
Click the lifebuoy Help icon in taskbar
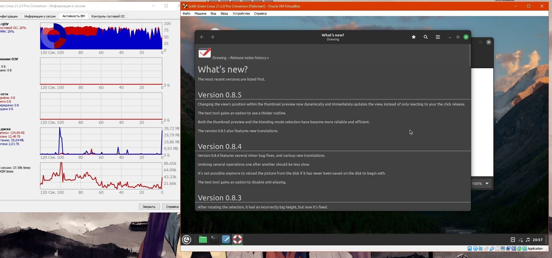coord(237,240)
